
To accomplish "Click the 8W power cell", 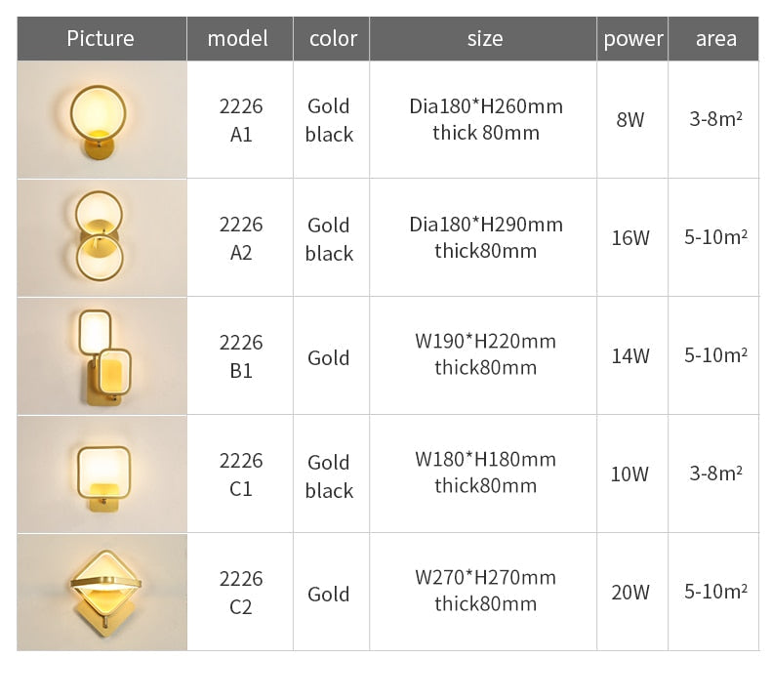I will point(632,119).
